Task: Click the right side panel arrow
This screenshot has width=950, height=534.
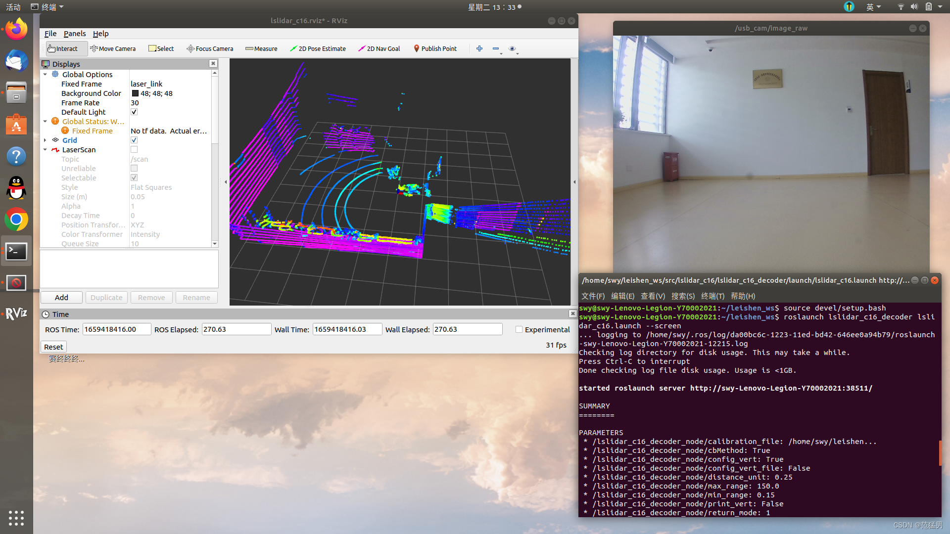Action: [x=574, y=182]
